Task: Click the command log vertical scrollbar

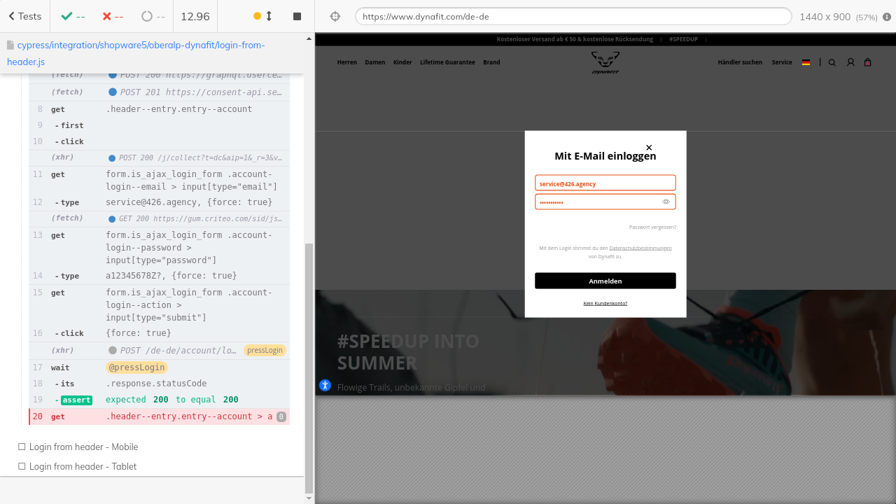Action: (309, 367)
